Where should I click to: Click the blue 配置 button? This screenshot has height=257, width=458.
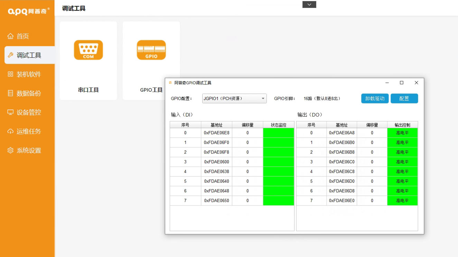point(404,99)
